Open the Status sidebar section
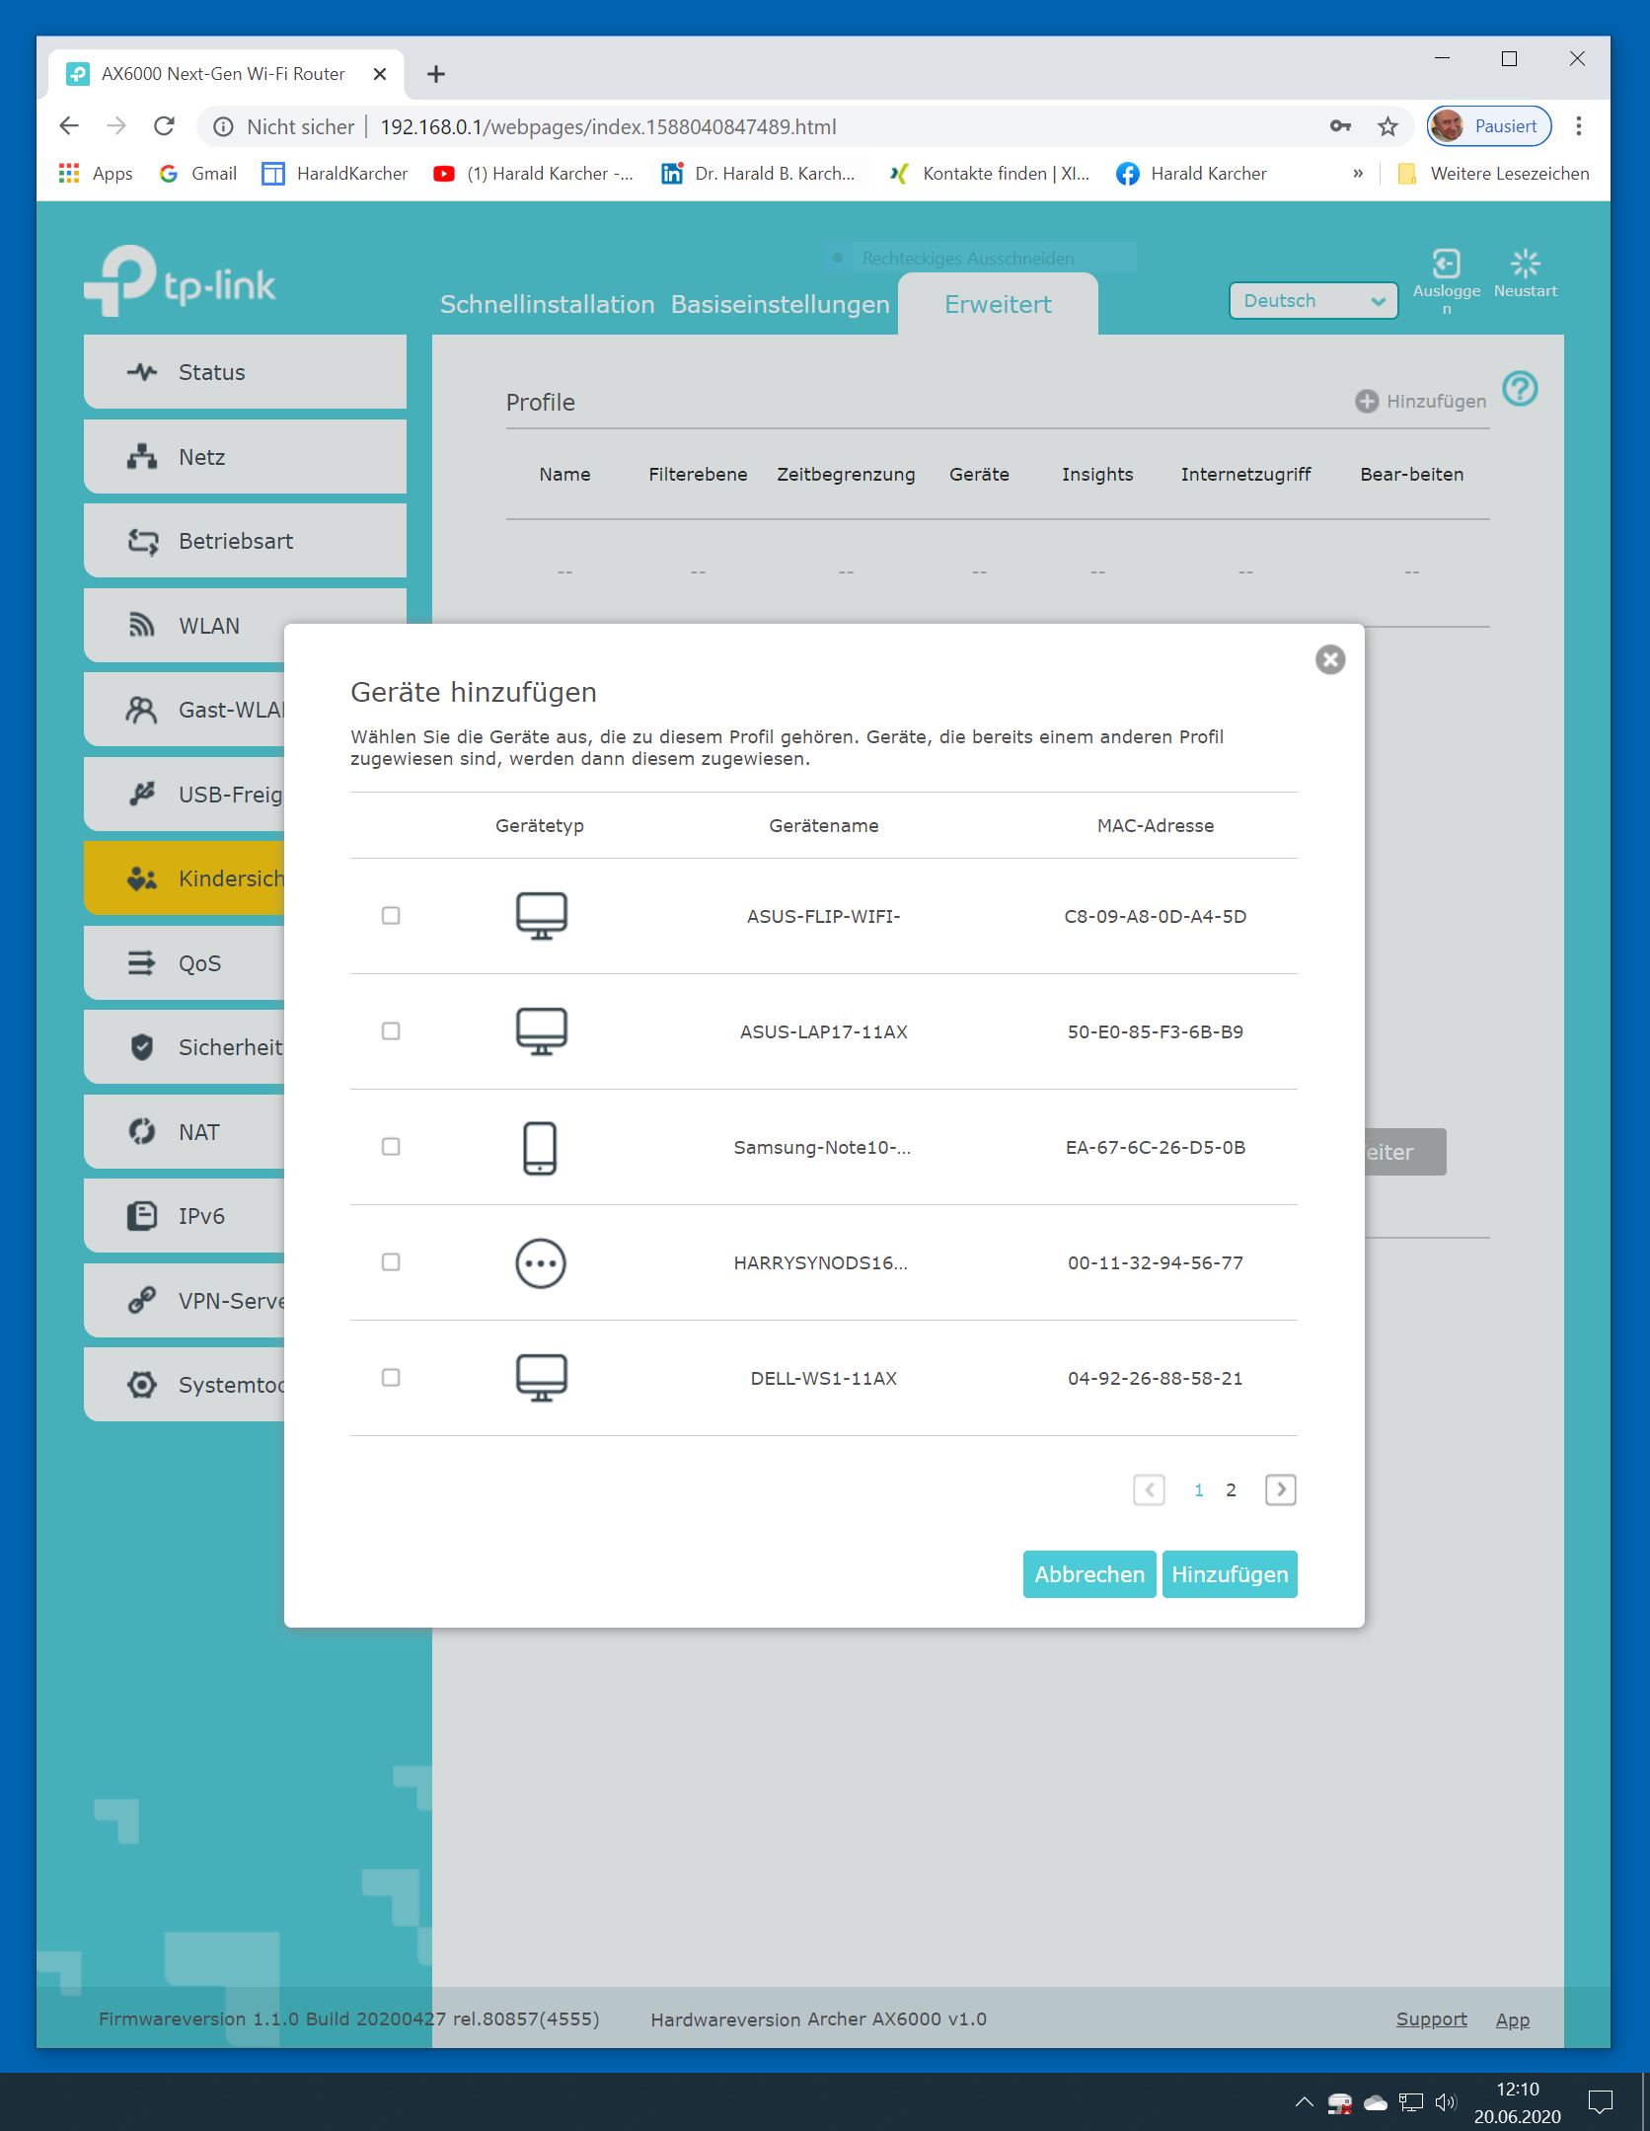The width and height of the screenshot is (1650, 2131). pyautogui.click(x=245, y=372)
